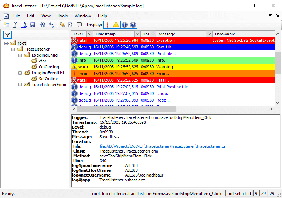
Task: Toggle blue question mark debug display filter
Action: point(133,25)
